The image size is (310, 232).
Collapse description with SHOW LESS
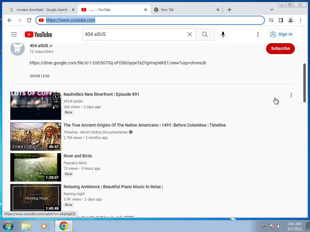[x=40, y=76]
